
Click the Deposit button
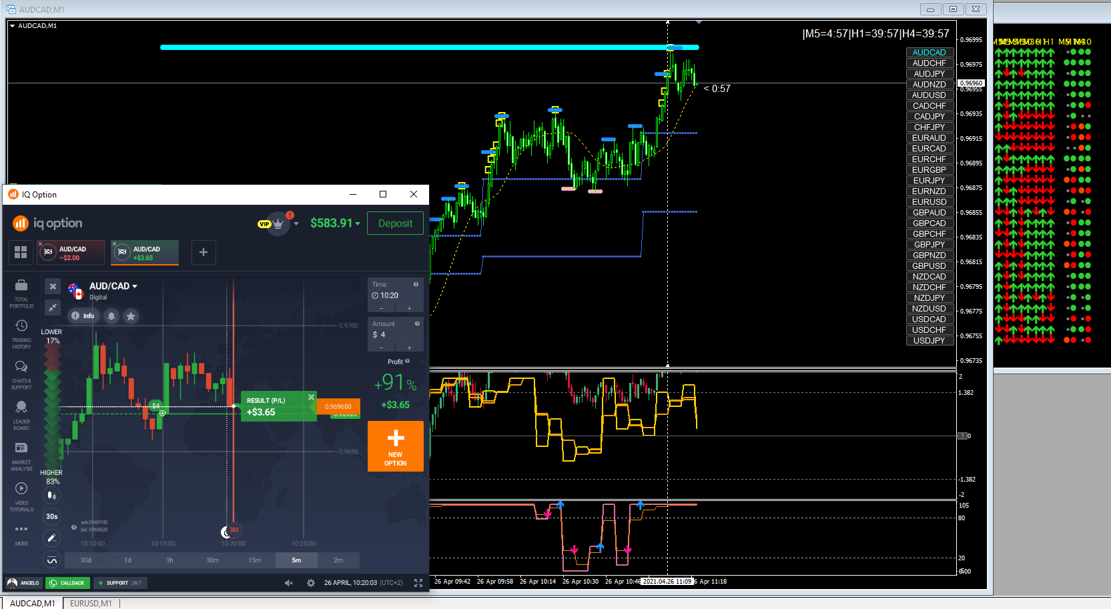point(395,223)
